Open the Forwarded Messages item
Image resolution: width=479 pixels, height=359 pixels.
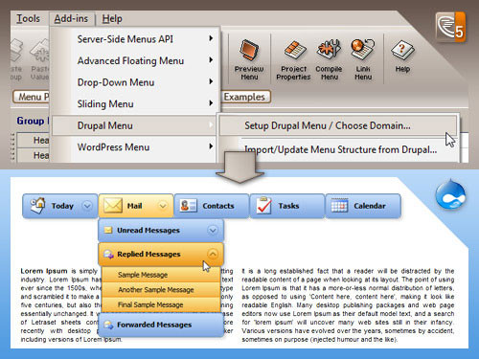[161, 325]
